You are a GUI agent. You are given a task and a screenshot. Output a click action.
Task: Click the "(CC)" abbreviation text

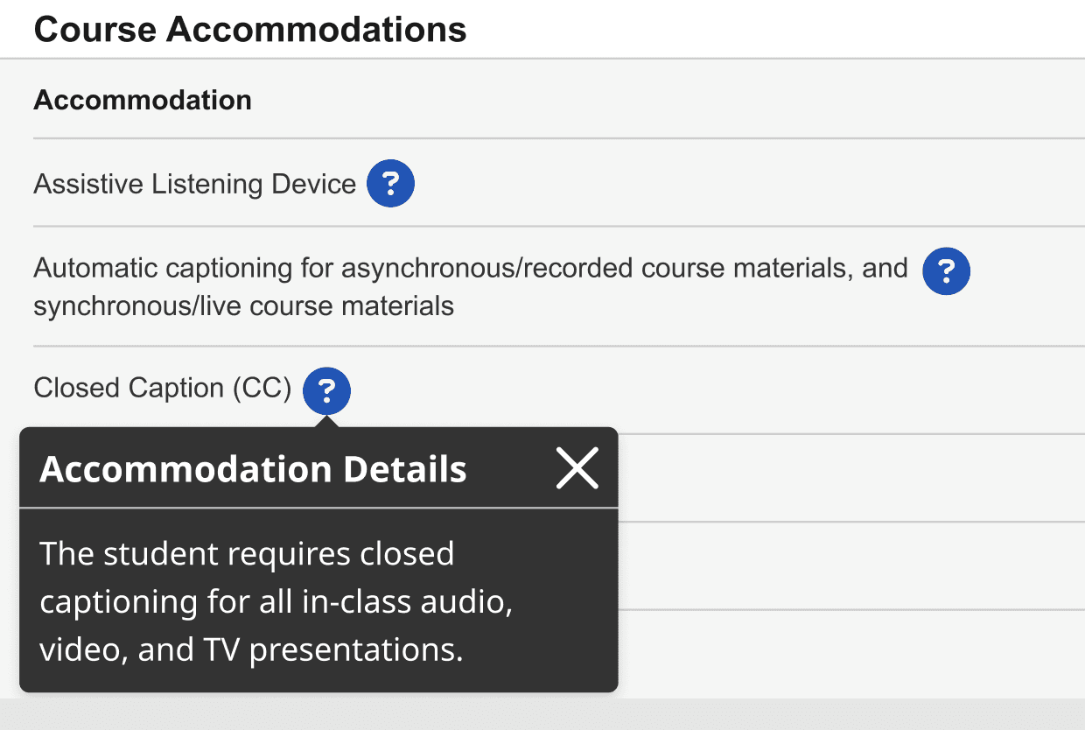coord(262,388)
